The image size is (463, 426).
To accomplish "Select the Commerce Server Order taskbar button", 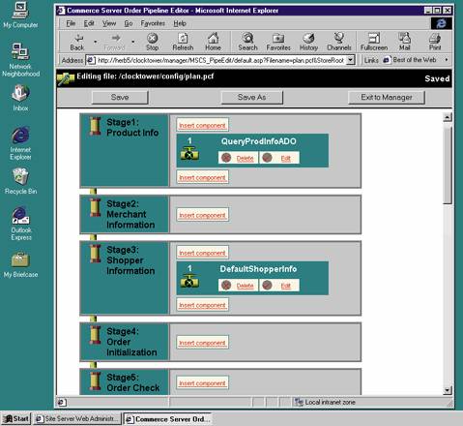I will coord(168,419).
